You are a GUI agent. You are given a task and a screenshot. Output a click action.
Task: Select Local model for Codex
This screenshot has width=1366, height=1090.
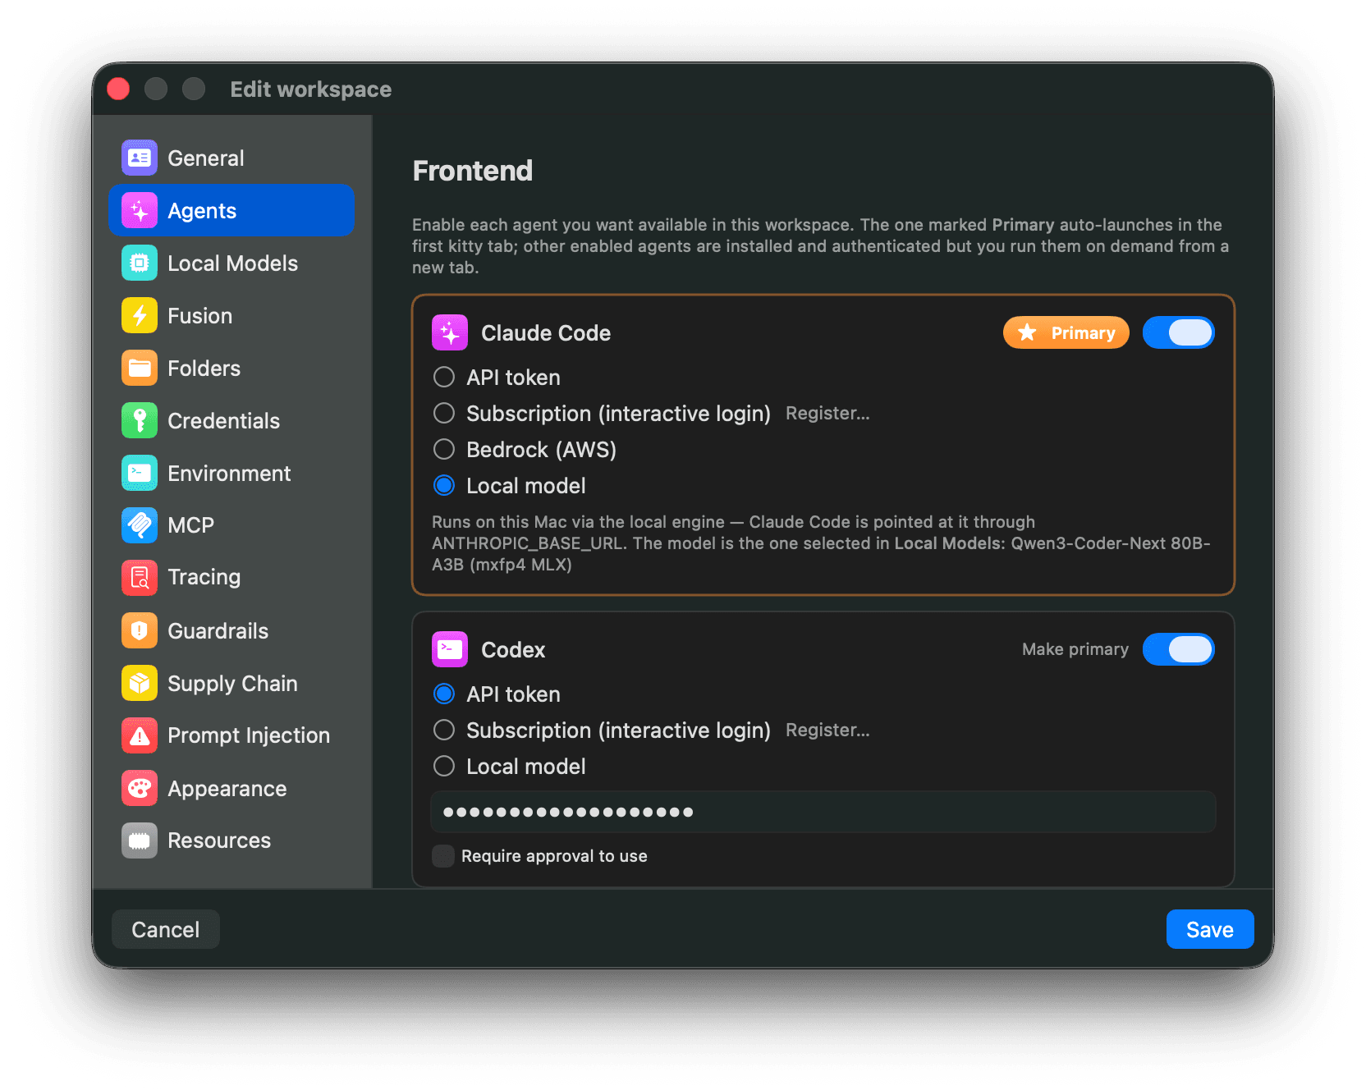[444, 766]
